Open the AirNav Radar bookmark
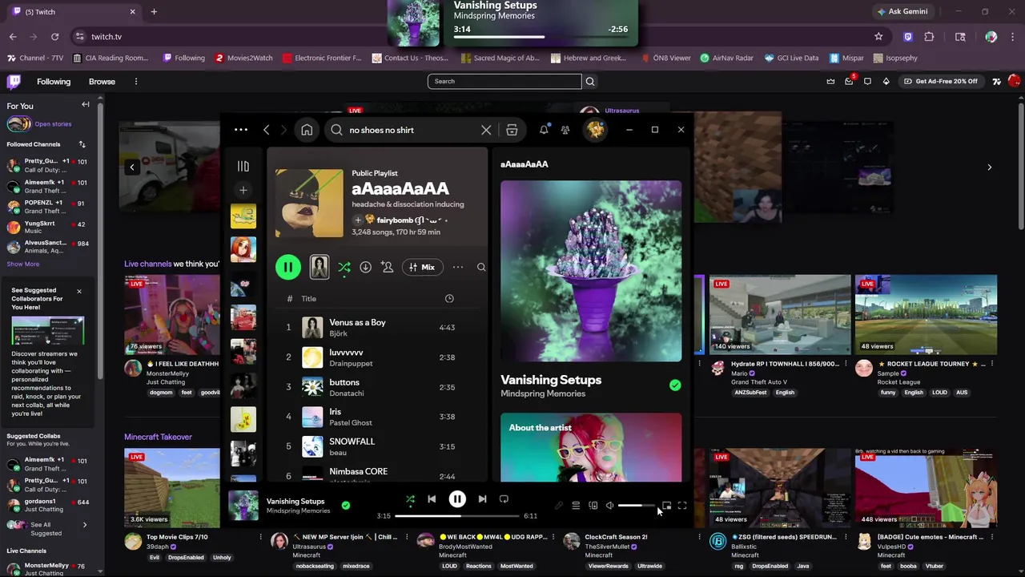 [x=726, y=58]
